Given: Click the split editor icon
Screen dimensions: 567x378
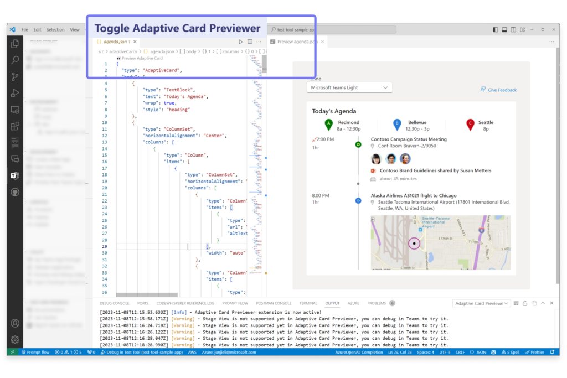Looking at the screenshot, I should (250, 42).
